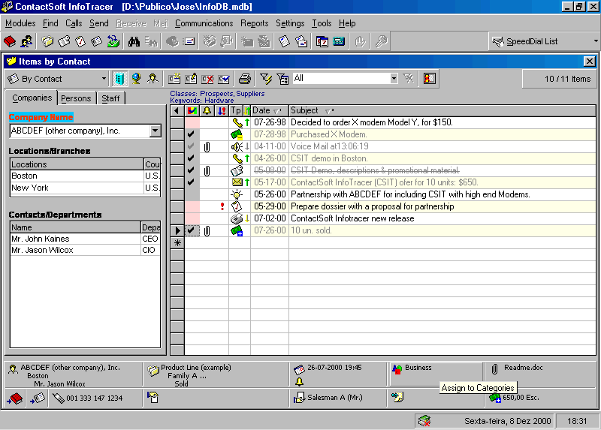Toggle done check for 10 un. sold row
The height and width of the screenshot is (430, 601).
pyautogui.click(x=192, y=230)
